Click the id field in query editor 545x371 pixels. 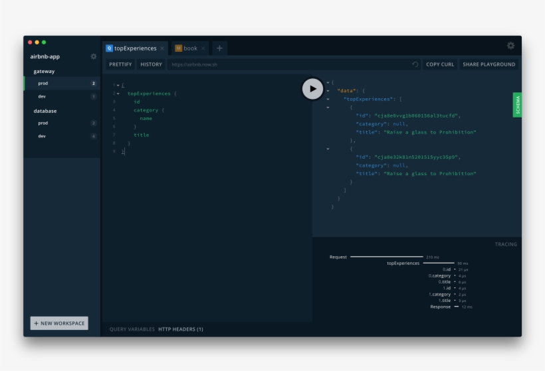pos(137,102)
